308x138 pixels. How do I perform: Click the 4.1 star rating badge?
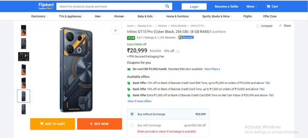131,38
